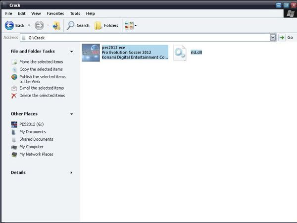The height and width of the screenshot is (223, 297).
Task: Open the Edit menu
Action: pyautogui.click(x=22, y=13)
